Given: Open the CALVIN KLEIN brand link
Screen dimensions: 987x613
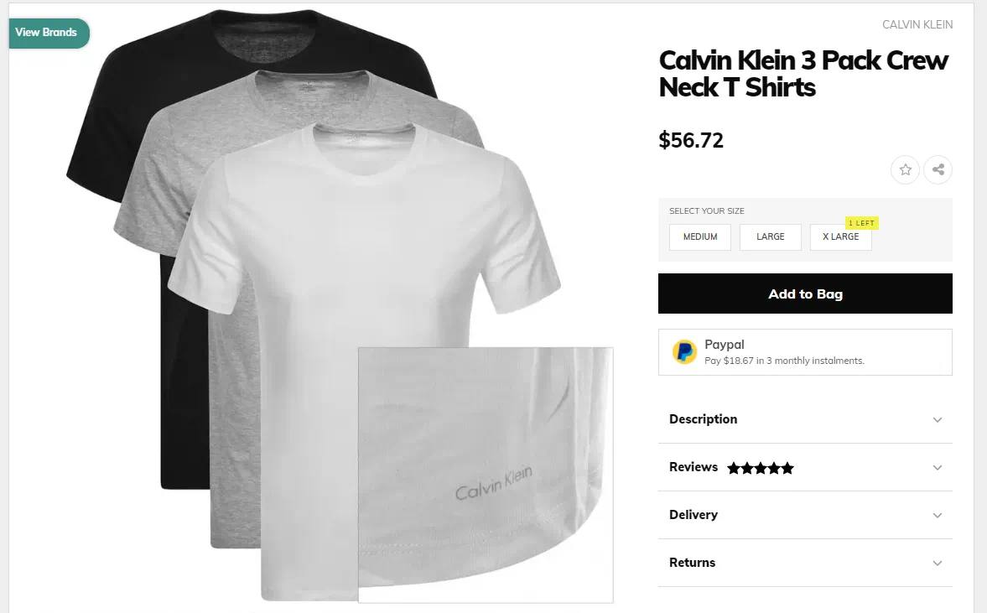Looking at the screenshot, I should pos(917,24).
